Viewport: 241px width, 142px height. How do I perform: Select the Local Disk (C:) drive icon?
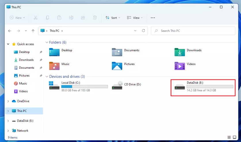tap(54, 85)
